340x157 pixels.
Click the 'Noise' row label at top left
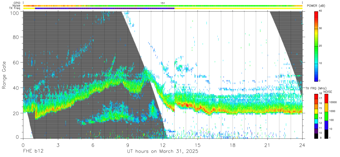click(17, 6)
